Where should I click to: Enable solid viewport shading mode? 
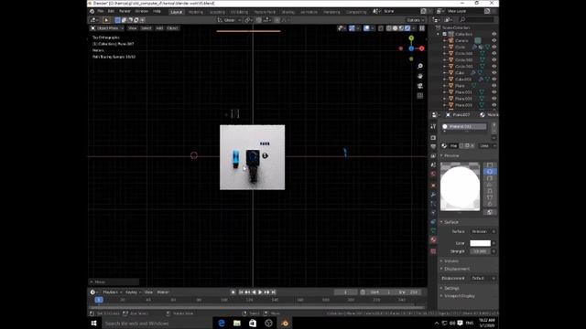pyautogui.click(x=395, y=28)
